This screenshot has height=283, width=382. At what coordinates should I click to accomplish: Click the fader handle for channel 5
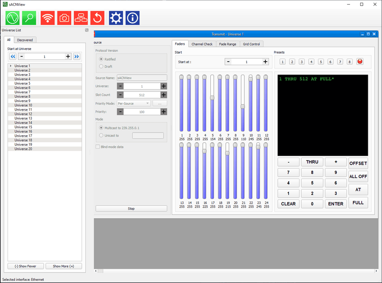click(212, 98)
